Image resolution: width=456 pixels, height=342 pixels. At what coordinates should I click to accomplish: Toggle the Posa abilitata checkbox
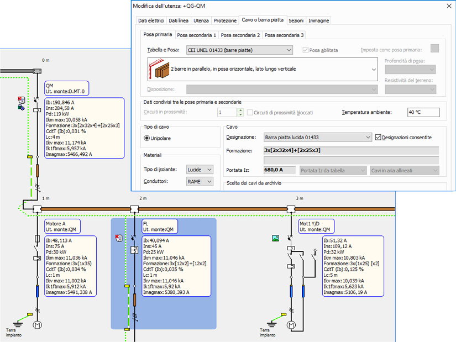pos(305,50)
